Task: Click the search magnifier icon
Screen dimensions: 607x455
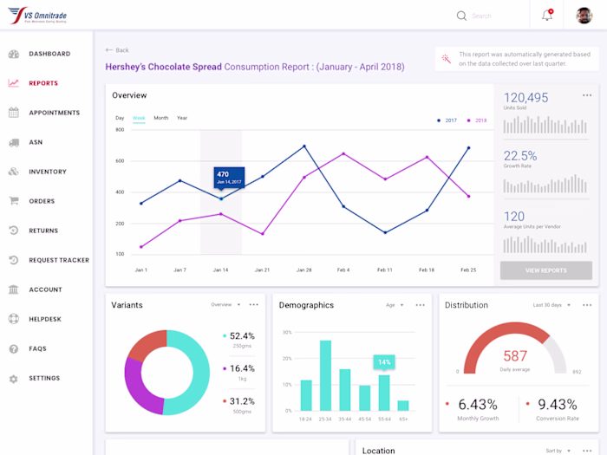Action: 461,16
